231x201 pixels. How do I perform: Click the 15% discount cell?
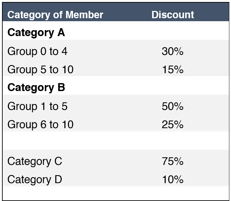[173, 70]
